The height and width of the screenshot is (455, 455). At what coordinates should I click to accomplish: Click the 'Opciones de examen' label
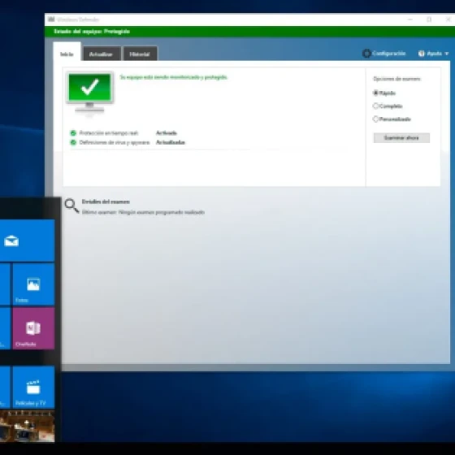396,79
